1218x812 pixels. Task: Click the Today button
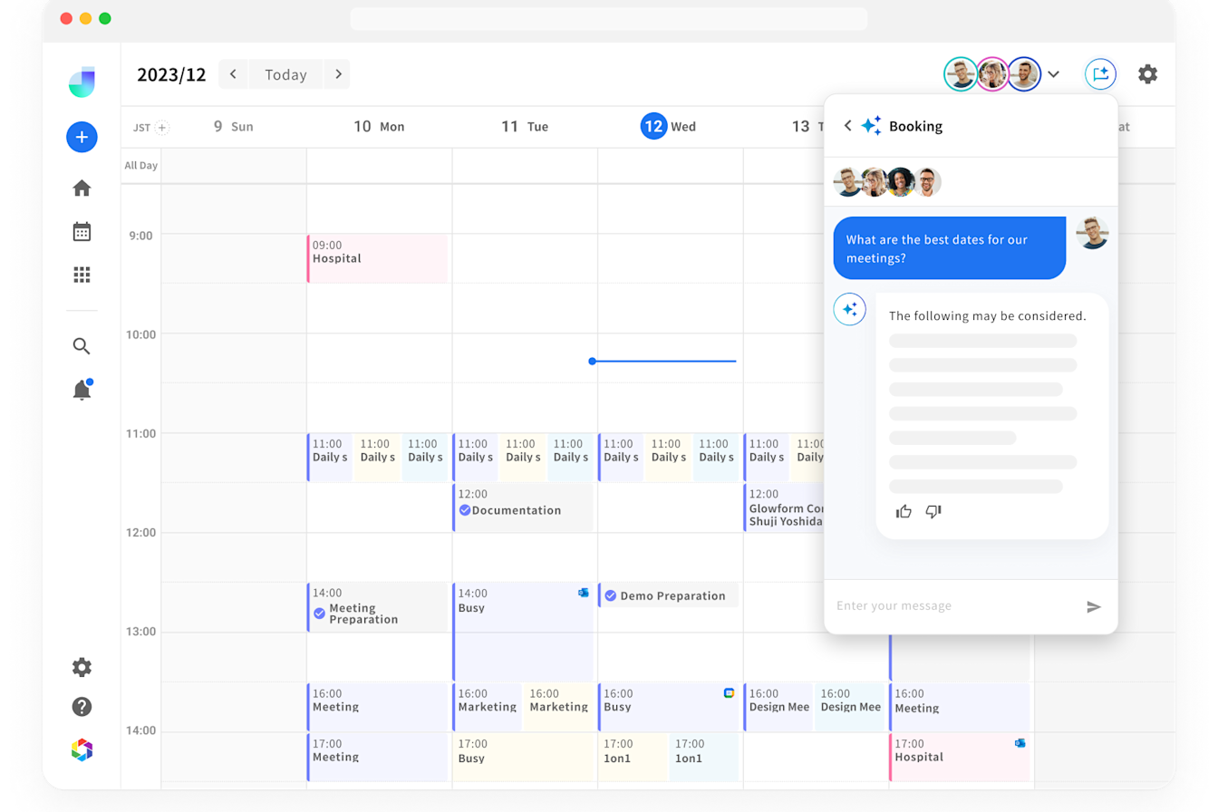coord(285,74)
